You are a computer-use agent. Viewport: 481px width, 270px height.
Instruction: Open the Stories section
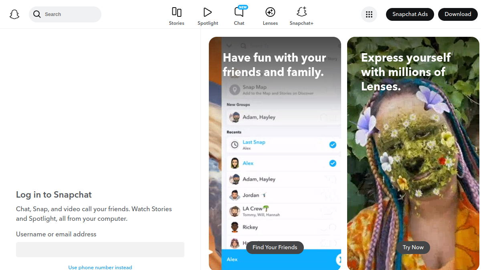176,16
